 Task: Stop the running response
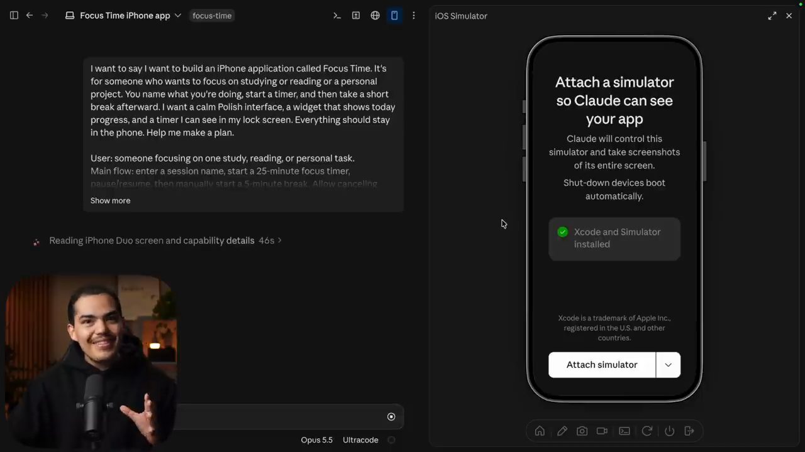tap(391, 417)
